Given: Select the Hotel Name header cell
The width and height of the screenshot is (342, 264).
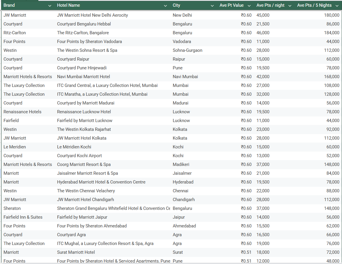Looking at the screenshot, I should tap(112, 5).
